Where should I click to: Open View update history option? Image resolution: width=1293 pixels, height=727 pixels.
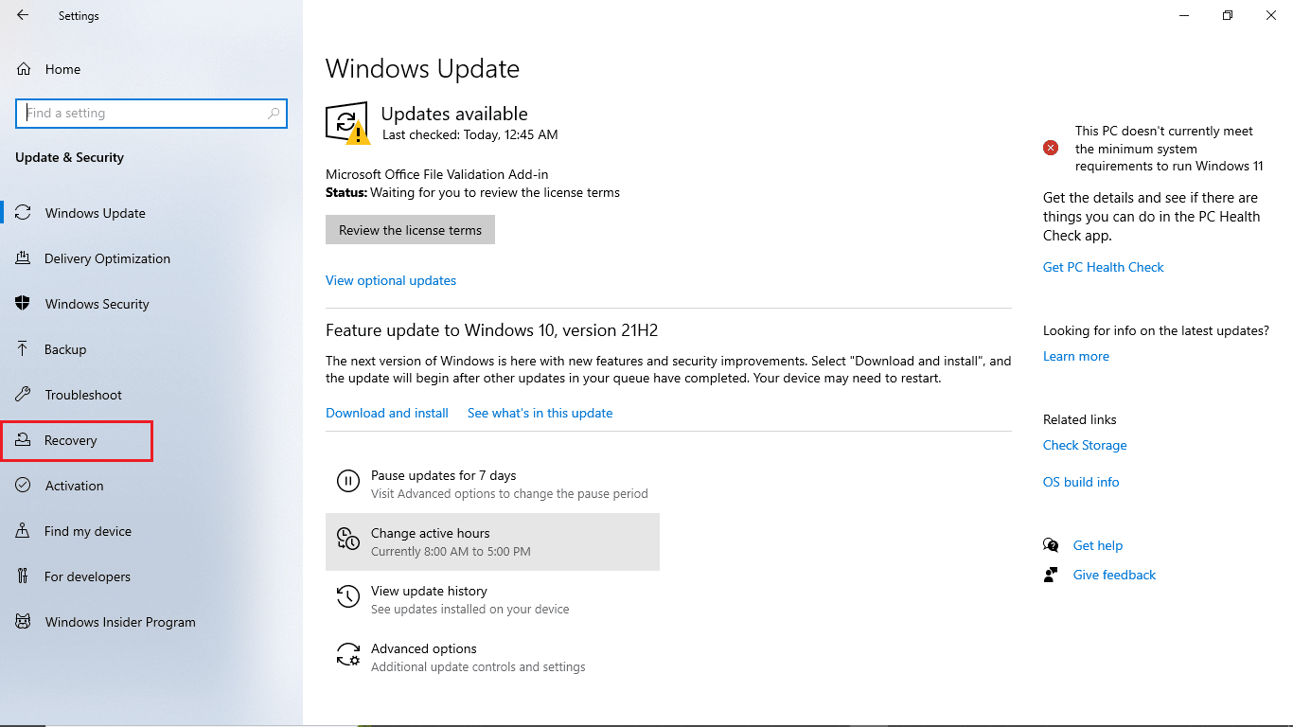click(x=492, y=599)
